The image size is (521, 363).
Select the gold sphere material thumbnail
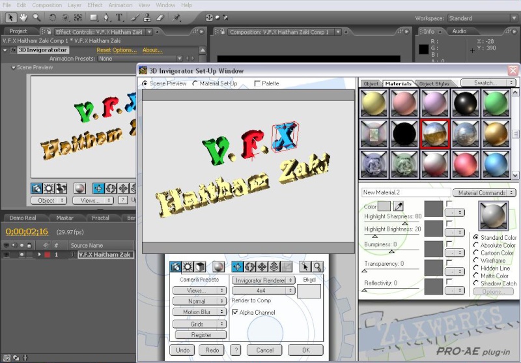(496, 134)
